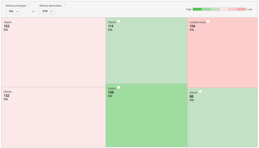Open comment bubble icon for 45to54

200,91
